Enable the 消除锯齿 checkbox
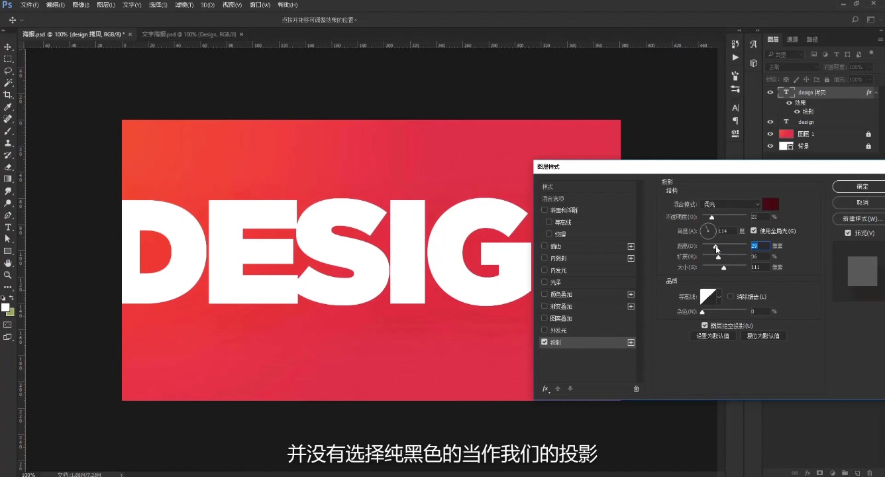 click(x=731, y=296)
